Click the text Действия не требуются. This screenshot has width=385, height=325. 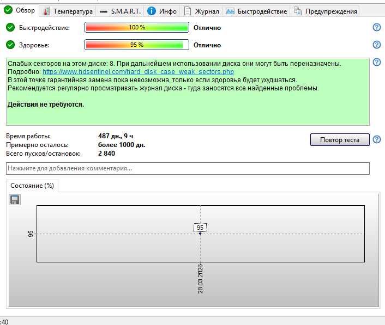coord(46,105)
